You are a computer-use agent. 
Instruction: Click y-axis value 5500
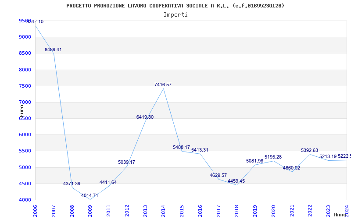(x=25, y=151)
